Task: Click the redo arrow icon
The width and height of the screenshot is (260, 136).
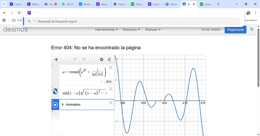Action: [x=83, y=60]
